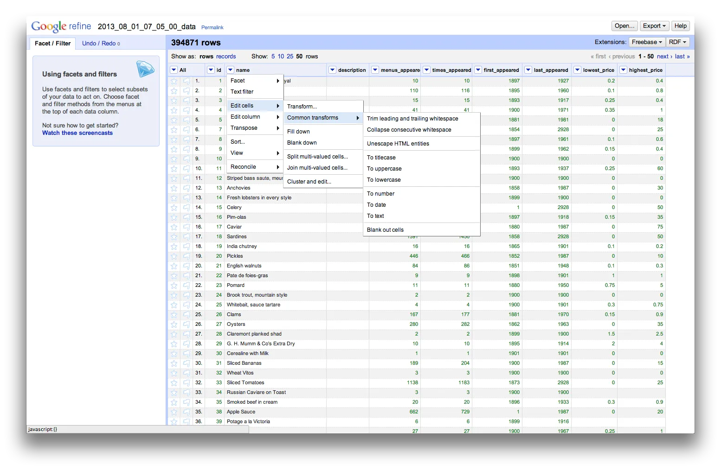
Task: Star the Apple Sauce row
Action: click(x=174, y=412)
